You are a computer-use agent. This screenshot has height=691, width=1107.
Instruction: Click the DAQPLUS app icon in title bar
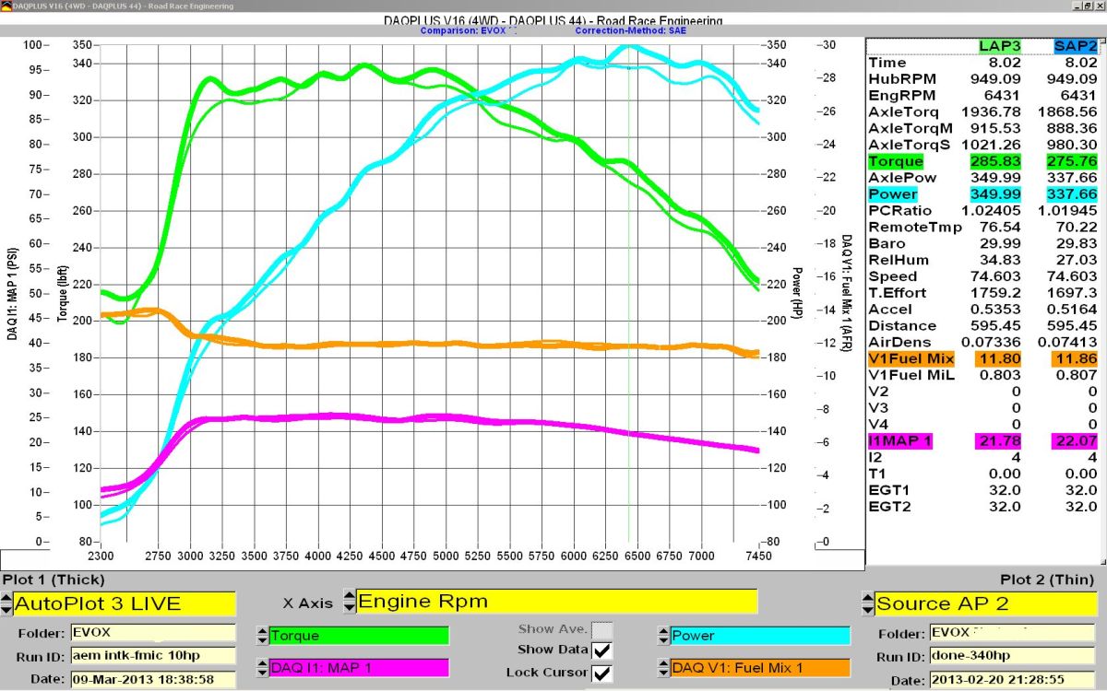point(6,6)
